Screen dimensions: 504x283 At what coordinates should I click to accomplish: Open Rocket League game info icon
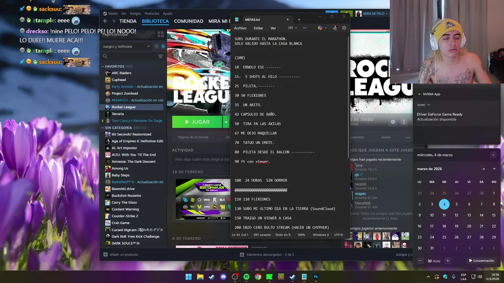click(x=404, y=122)
